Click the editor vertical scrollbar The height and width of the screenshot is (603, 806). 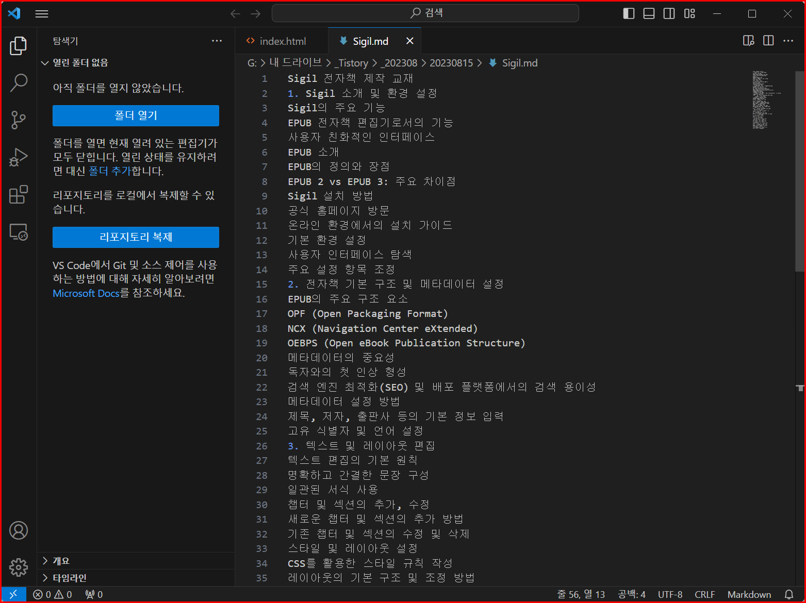(x=800, y=171)
